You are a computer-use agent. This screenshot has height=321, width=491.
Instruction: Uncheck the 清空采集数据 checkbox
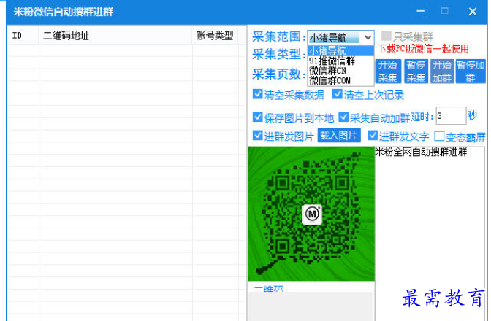click(257, 94)
